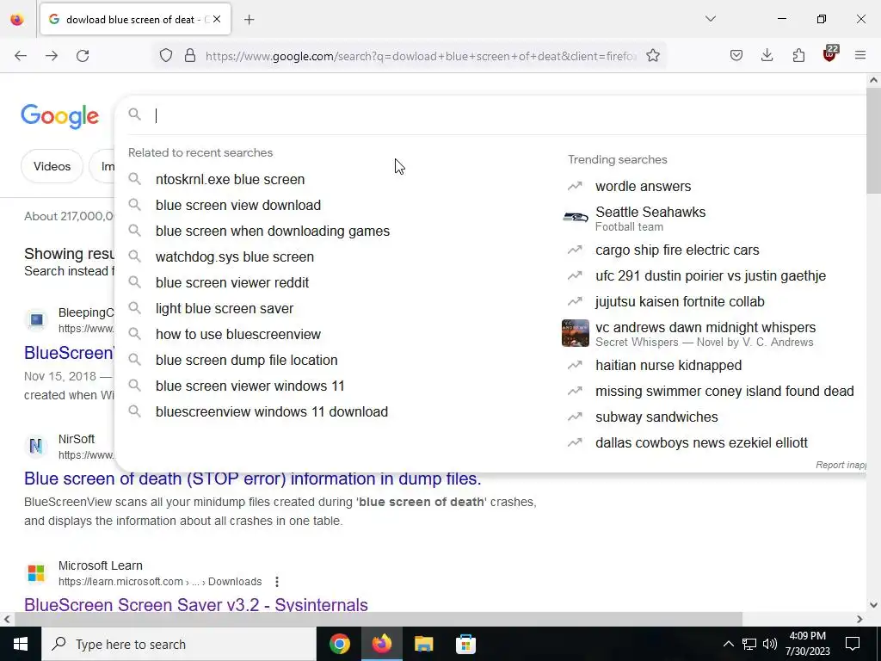The height and width of the screenshot is (661, 881).
Task: Bookmark this page with the star icon
Action: pyautogui.click(x=653, y=56)
